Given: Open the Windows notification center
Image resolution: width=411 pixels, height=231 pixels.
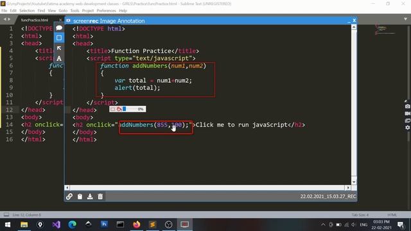Looking at the screenshot, I should click(x=401, y=225).
